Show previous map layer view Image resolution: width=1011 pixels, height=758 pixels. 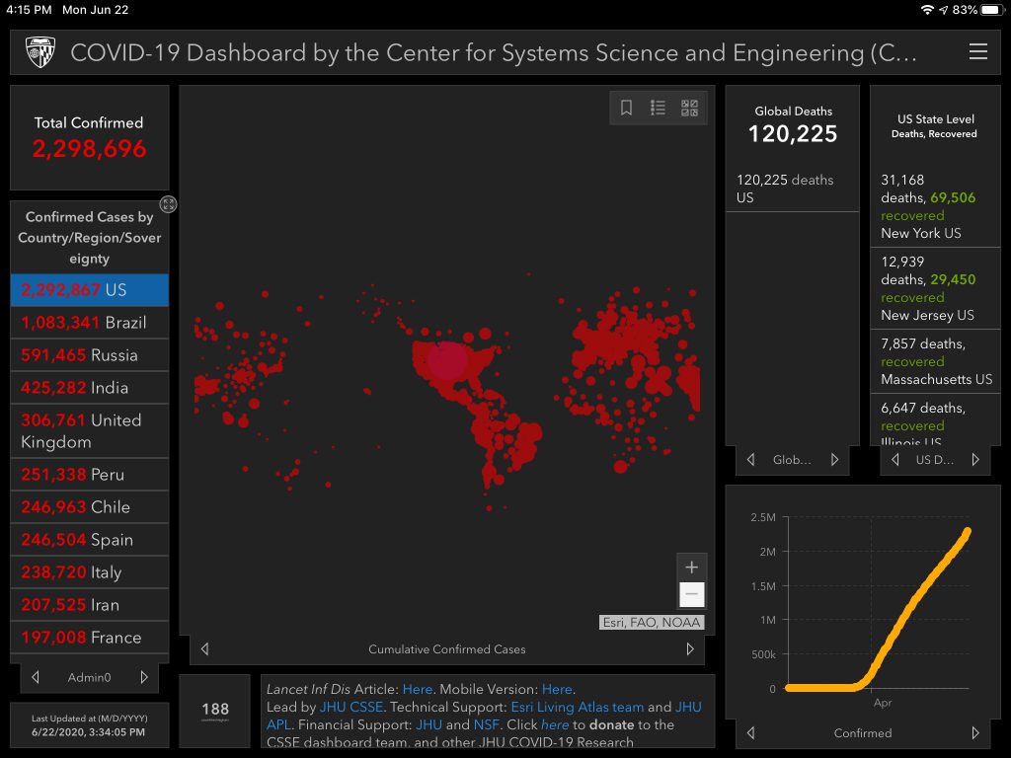tap(204, 649)
